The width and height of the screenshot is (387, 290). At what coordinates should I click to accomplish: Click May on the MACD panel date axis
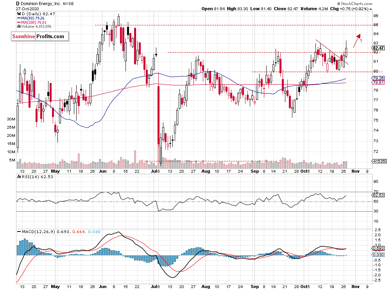click(x=55, y=286)
